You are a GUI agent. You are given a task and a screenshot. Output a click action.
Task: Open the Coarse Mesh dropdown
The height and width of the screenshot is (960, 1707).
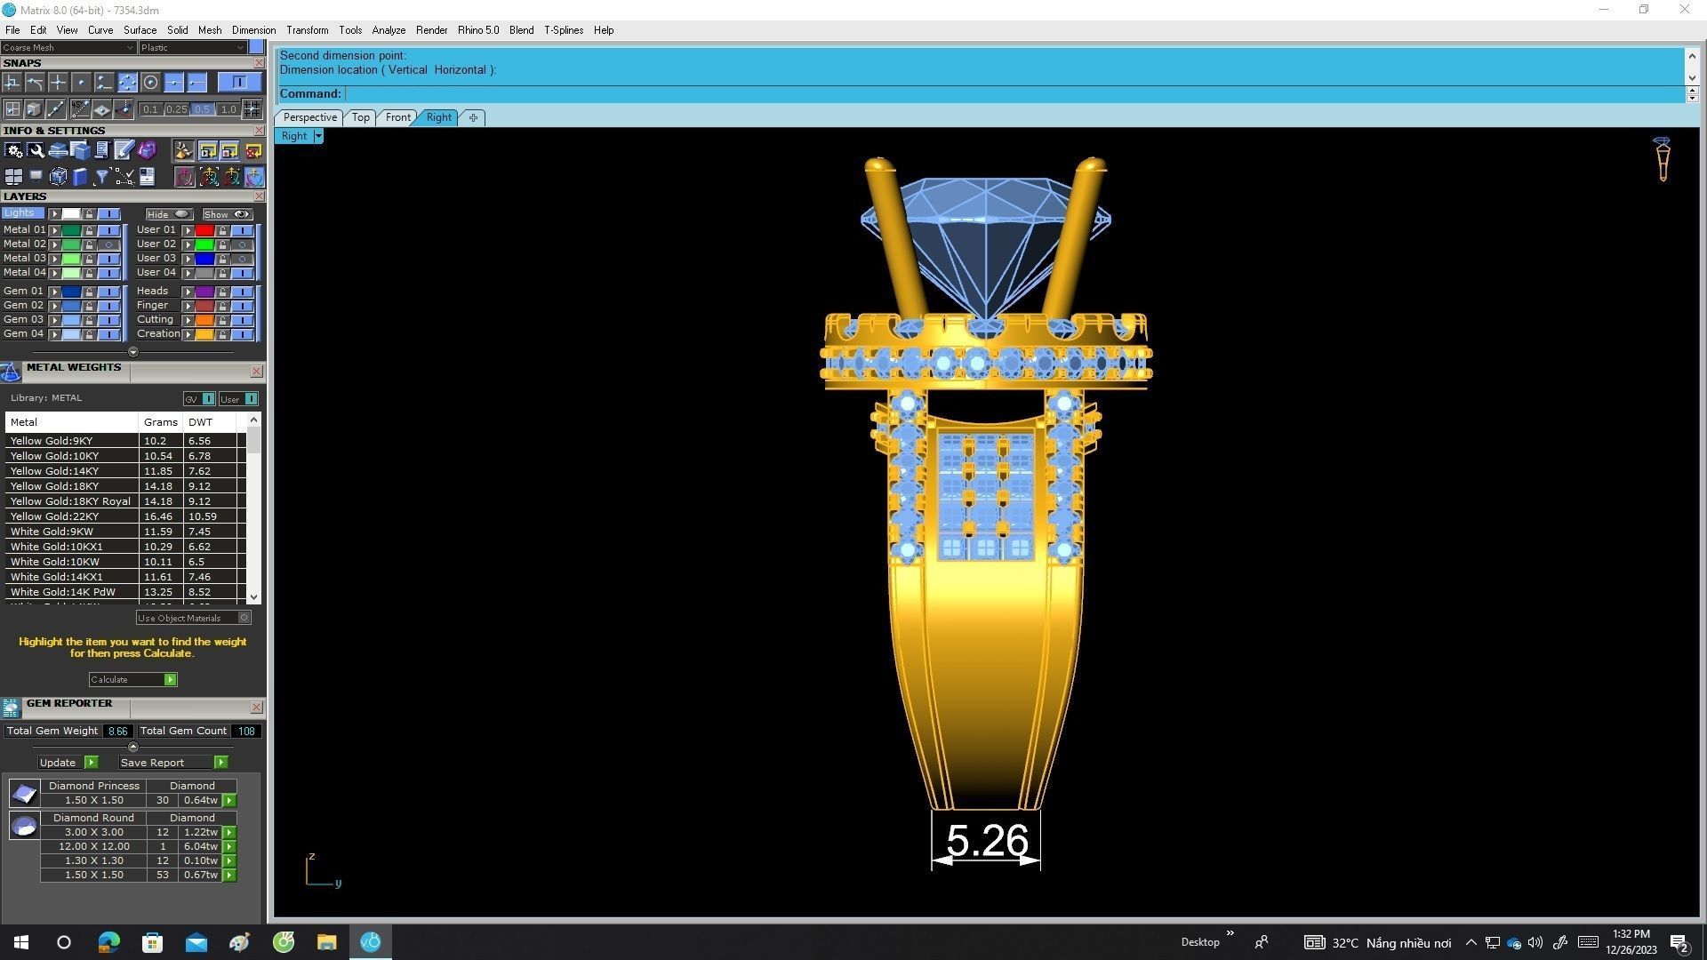pyautogui.click(x=68, y=48)
